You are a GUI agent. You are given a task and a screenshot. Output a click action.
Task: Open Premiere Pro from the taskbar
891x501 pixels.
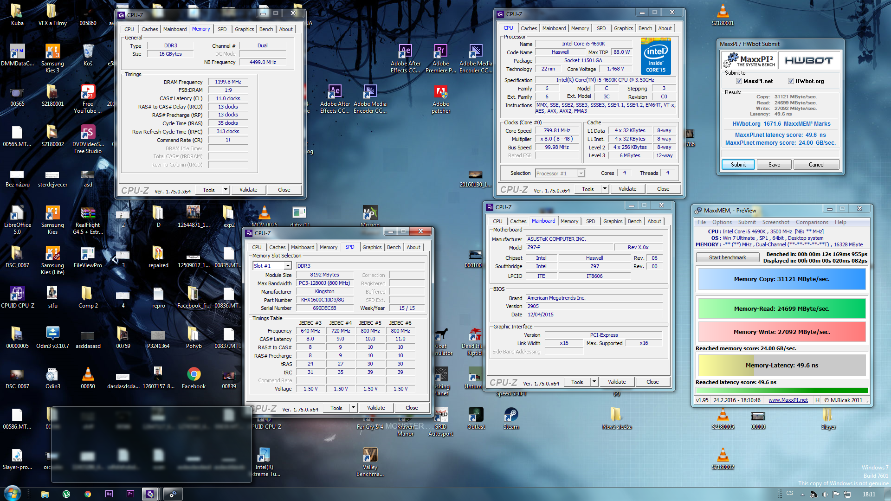(130, 494)
